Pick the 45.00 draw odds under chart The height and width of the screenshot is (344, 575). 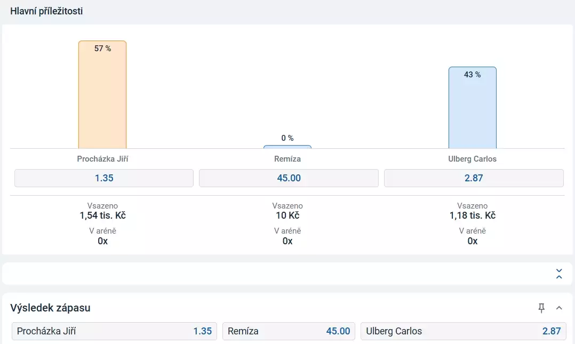[x=289, y=178]
